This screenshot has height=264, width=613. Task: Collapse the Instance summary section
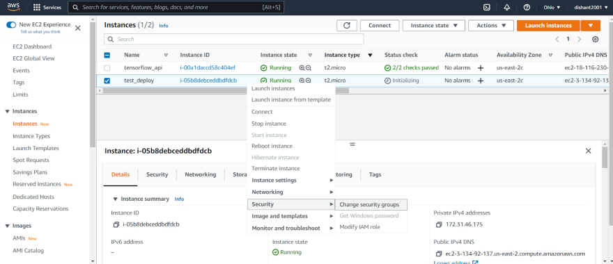pyautogui.click(x=116, y=199)
